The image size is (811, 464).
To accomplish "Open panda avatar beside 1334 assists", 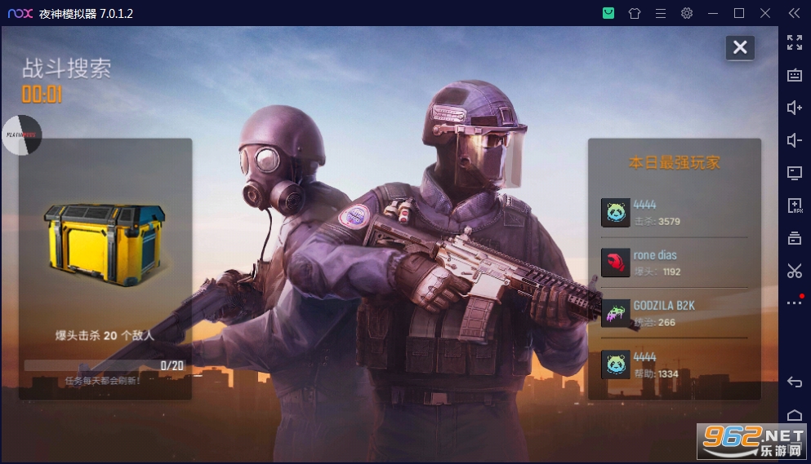I will point(616,365).
